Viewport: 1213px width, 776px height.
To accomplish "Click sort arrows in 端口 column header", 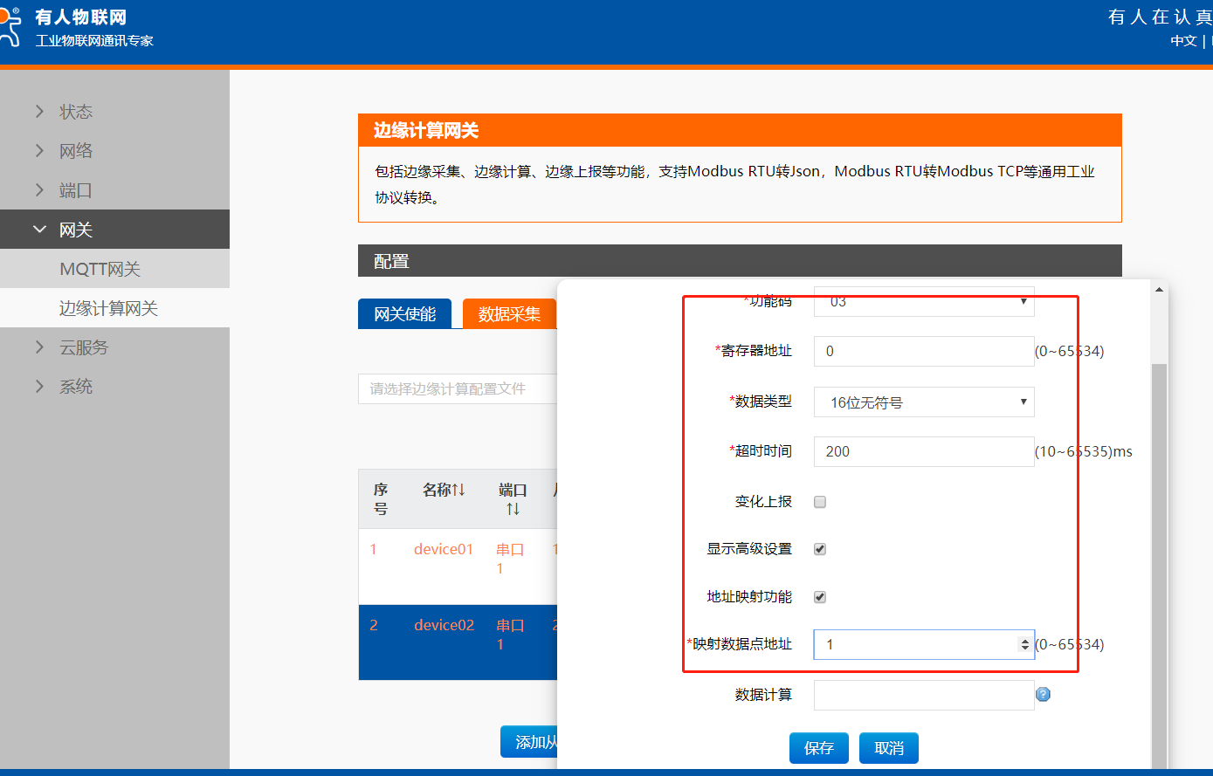I will (513, 509).
